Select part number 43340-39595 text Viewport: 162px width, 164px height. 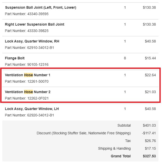(38, 14)
